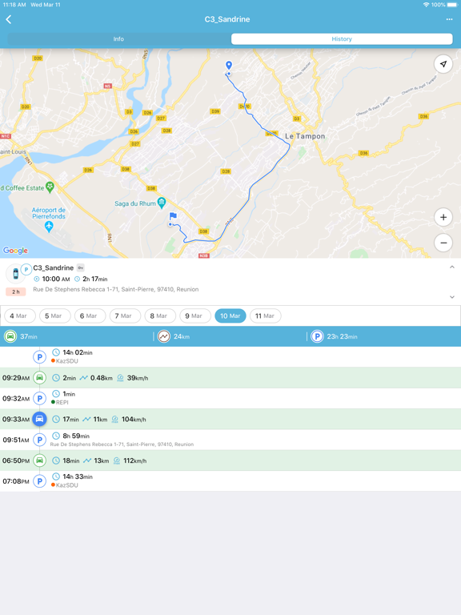This screenshot has width=461, height=615.
Task: Tap the 112km/h max speed value
Action: click(x=134, y=460)
